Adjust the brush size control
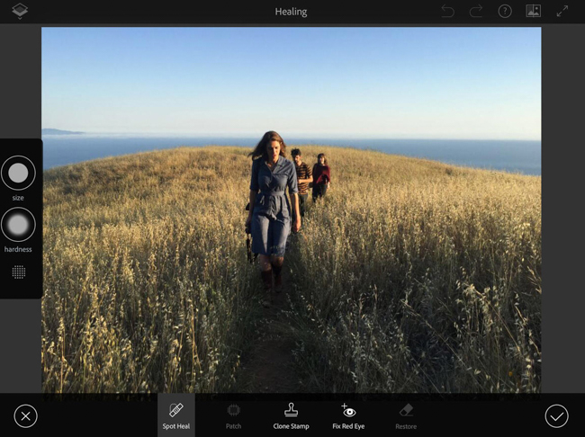This screenshot has width=585, height=437. pyautogui.click(x=18, y=173)
